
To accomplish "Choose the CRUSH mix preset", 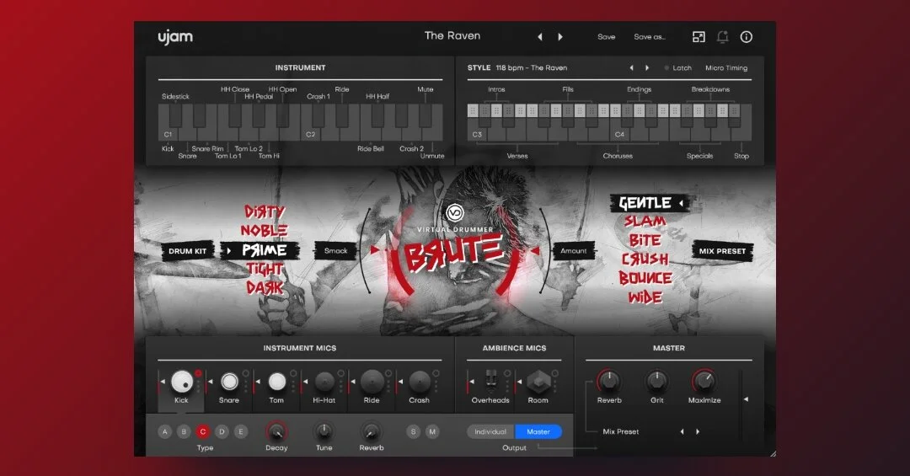I will click(x=645, y=259).
